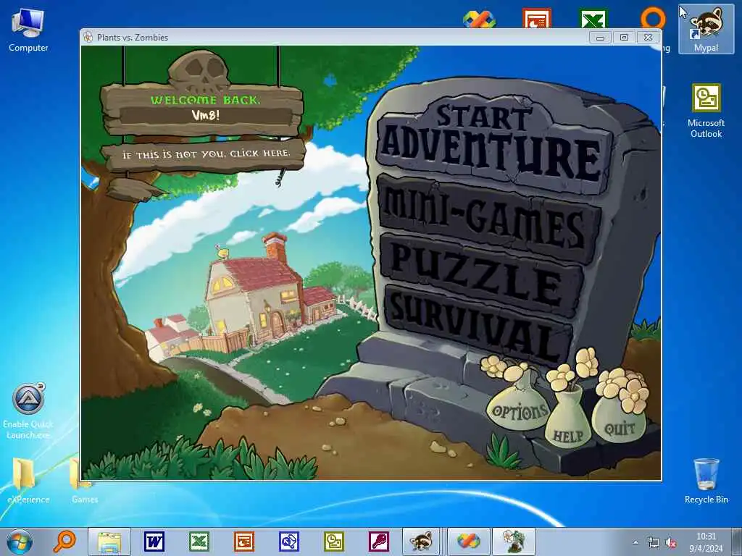The width and height of the screenshot is (742, 556).
Task: Click the network tray icon
Action: (x=653, y=542)
